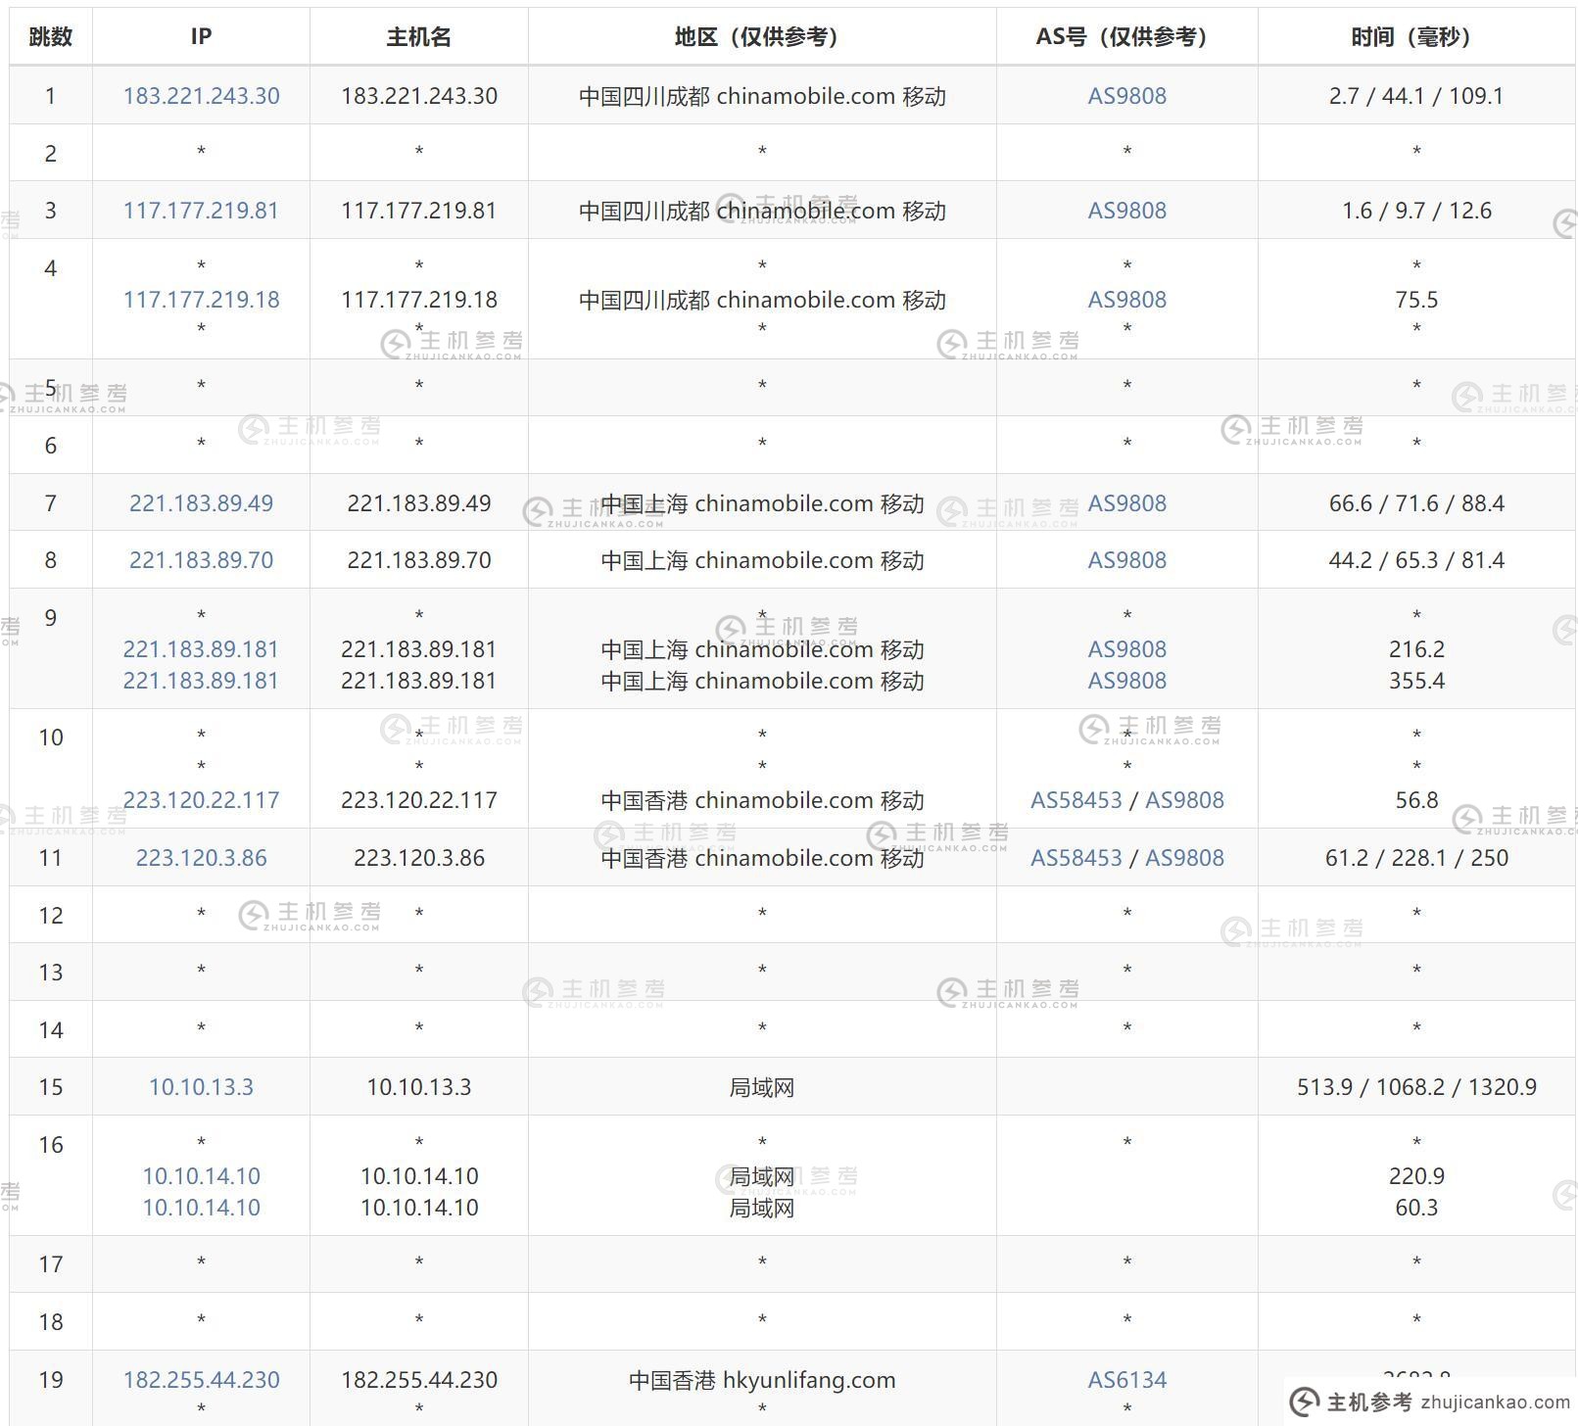Click region text 局域网 in hop 15
This screenshot has width=1578, height=1426.
tap(762, 1087)
